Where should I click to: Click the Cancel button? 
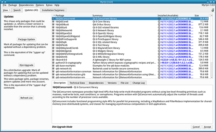click(196, 127)
